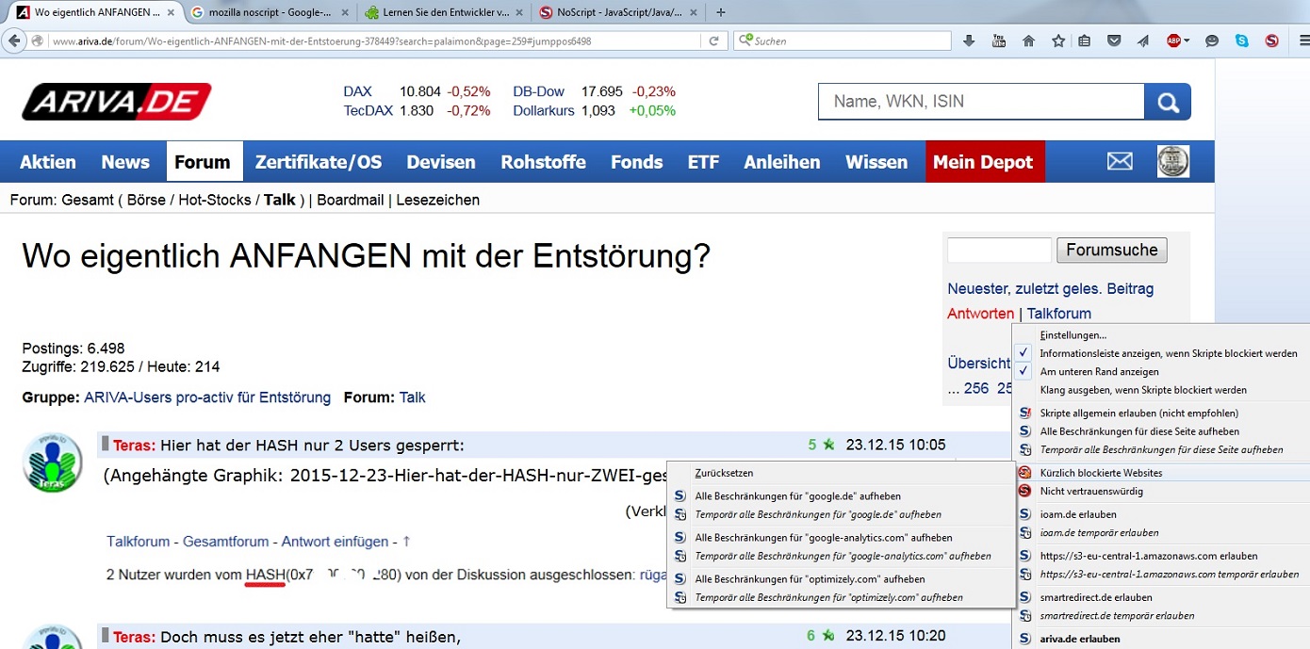Image resolution: width=1310 pixels, height=649 pixels.
Task: Click the forum search text field
Action: pos(999,250)
